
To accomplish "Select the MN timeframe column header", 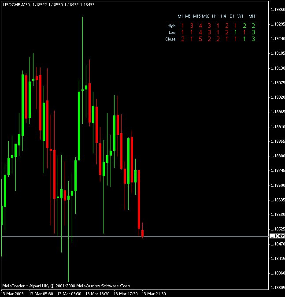I will pyautogui.click(x=252, y=16).
